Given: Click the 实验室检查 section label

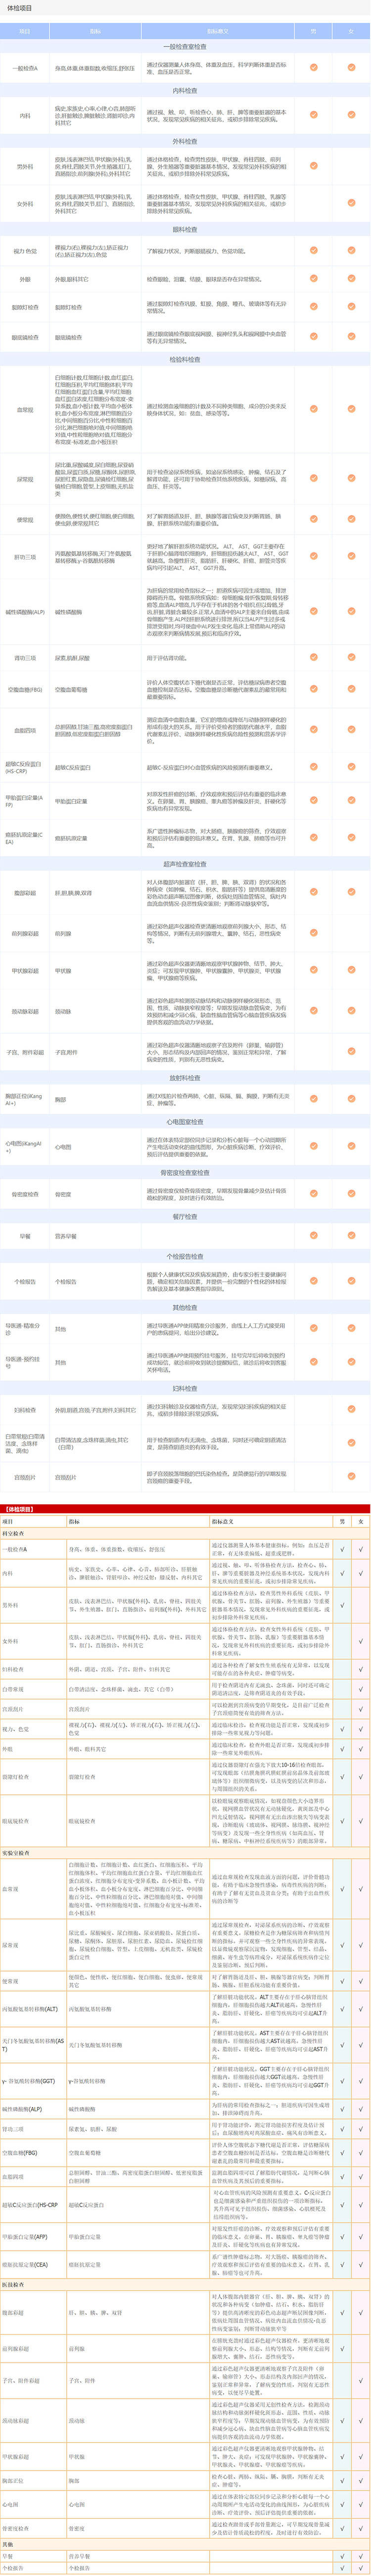Looking at the screenshot, I should (17, 1853).
